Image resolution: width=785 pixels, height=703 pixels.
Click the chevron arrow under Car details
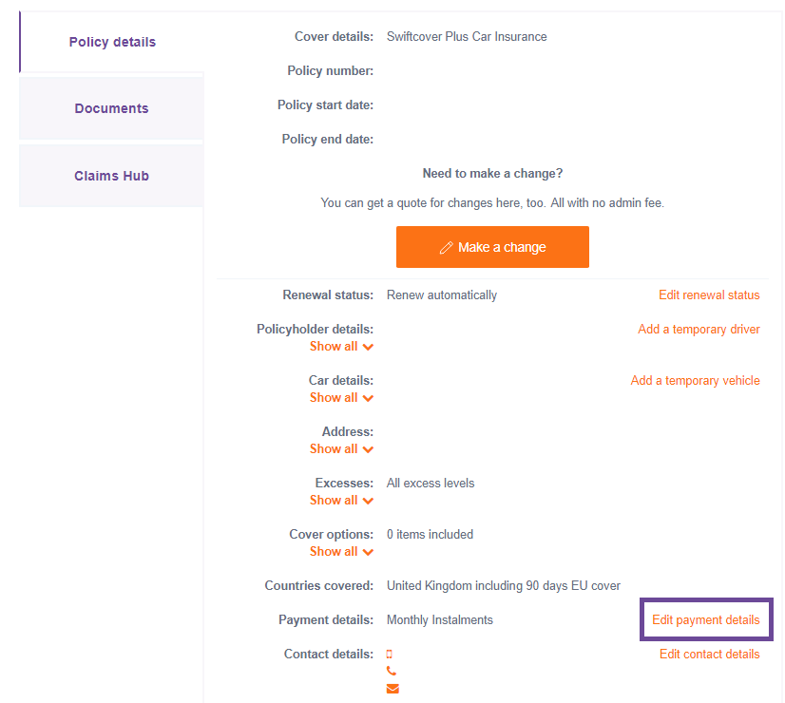(x=368, y=398)
